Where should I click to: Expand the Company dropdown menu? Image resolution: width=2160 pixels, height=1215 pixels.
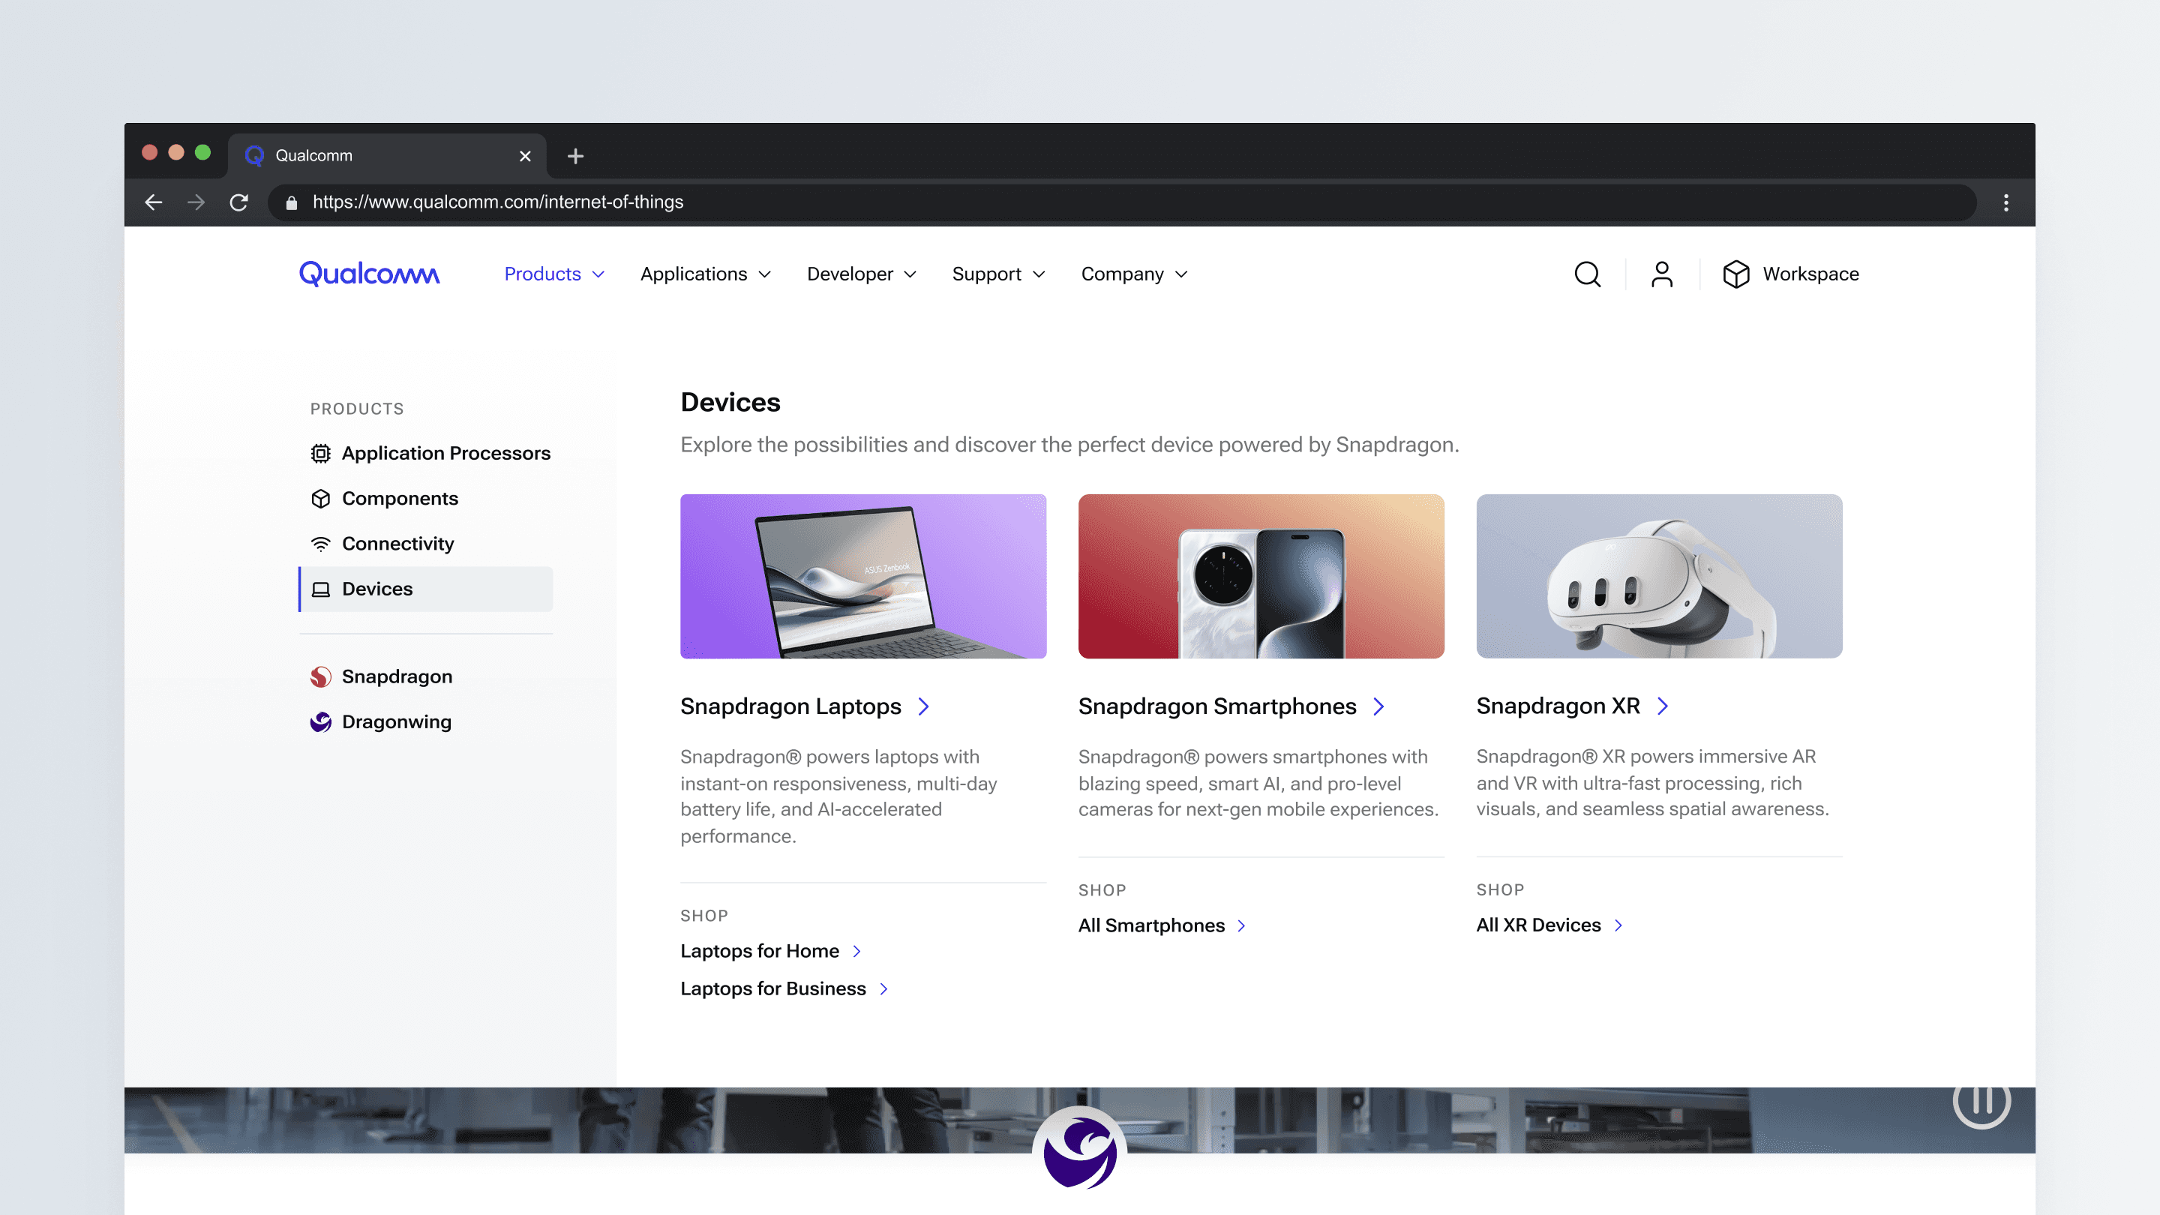coord(1134,274)
